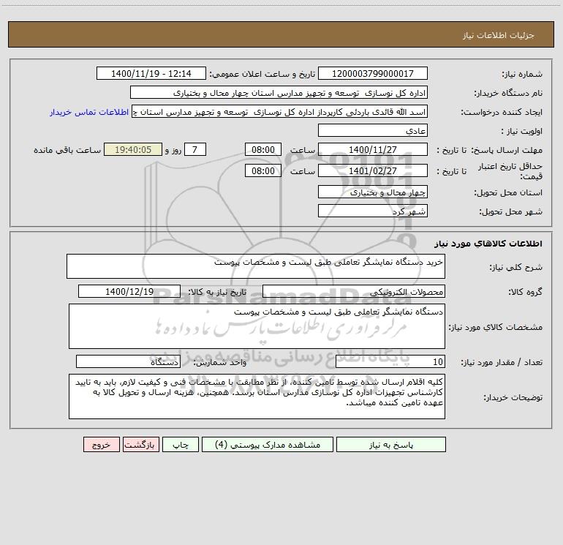563x545 pixels.
Task: Click the label 'واحد شمارش:'
Action: (220, 363)
